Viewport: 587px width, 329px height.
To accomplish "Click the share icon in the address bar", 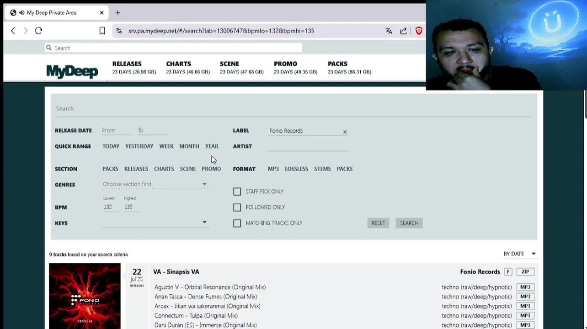I will point(403,31).
